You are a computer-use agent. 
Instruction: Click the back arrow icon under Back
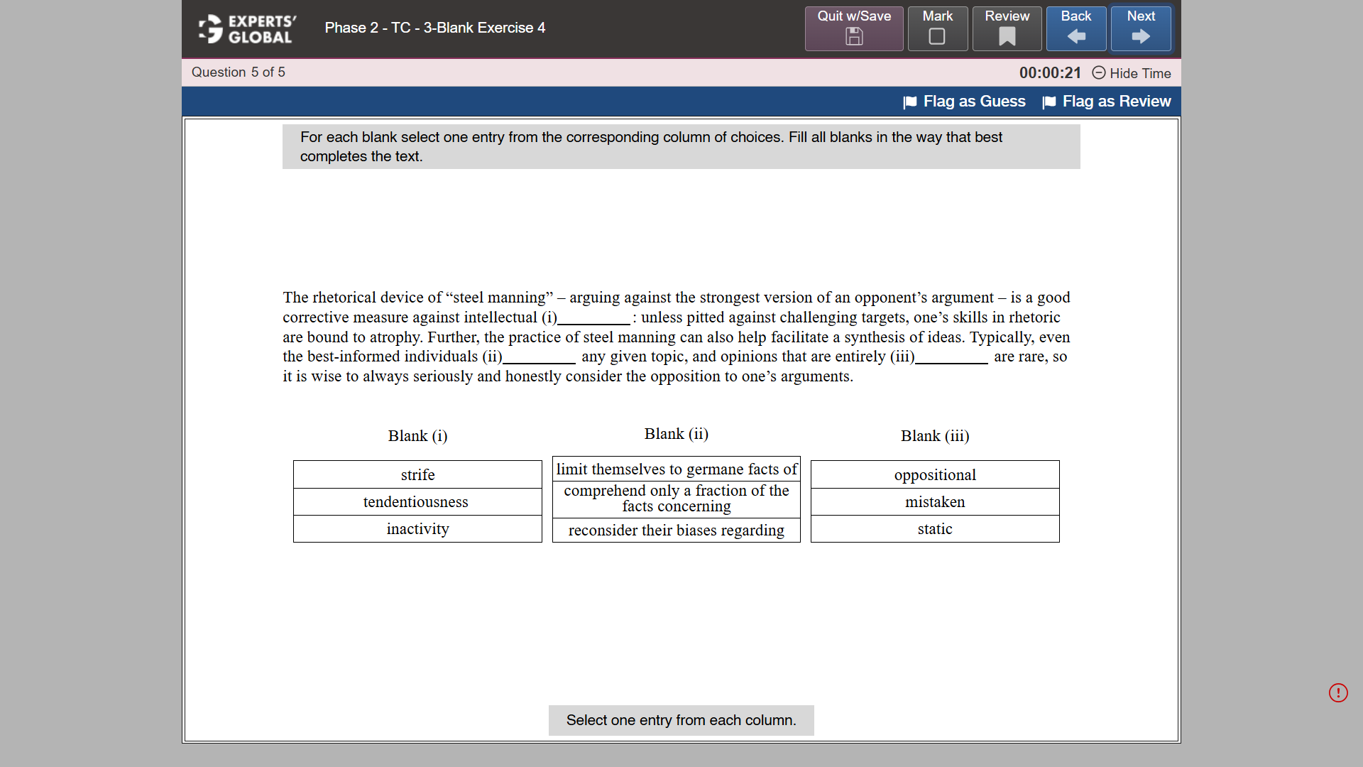1075,37
